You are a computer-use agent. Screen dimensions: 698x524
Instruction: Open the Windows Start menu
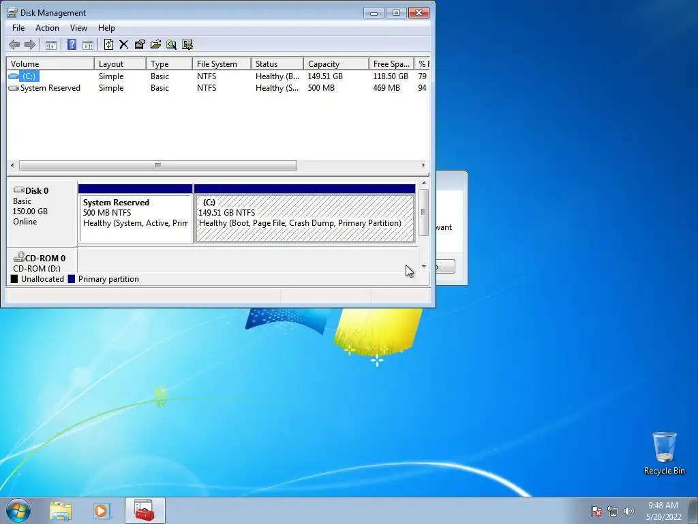(18, 510)
